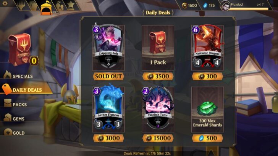Buy Mox Emerald Shards for 500 gems
The image size is (278, 156).
point(207,138)
